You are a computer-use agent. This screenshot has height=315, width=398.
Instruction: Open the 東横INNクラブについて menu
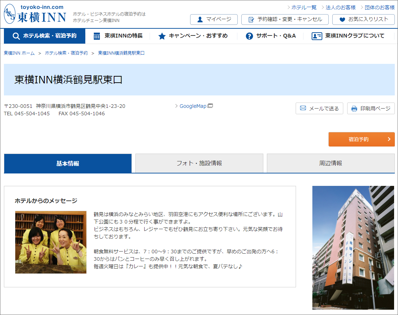click(x=348, y=36)
